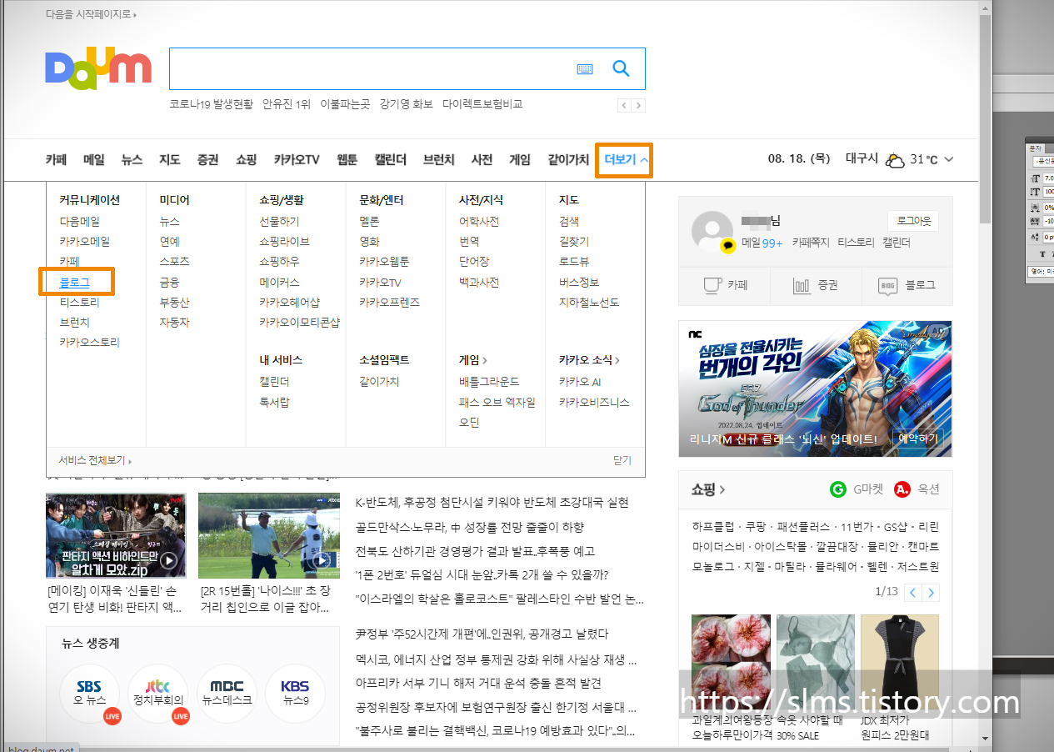The width and height of the screenshot is (1054, 752).
Task: Play the golf 2R 15번홀 video thumbnail
Action: click(269, 535)
